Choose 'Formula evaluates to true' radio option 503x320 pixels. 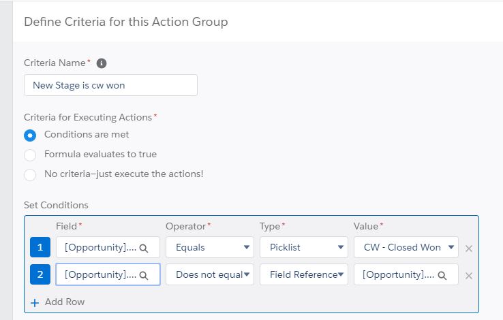[x=30, y=155]
